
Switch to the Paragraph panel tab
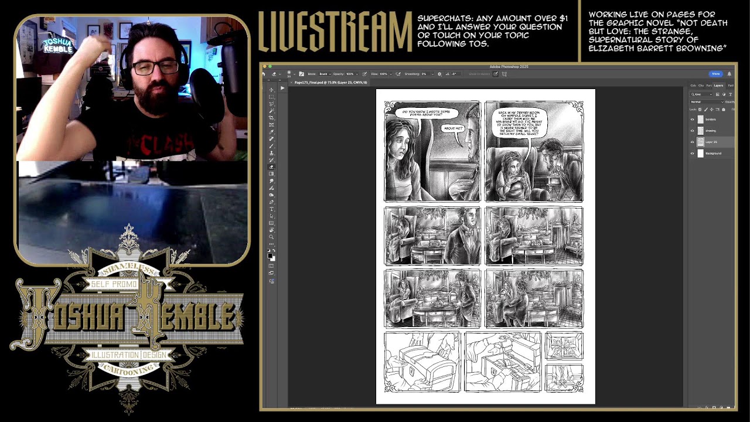709,86
